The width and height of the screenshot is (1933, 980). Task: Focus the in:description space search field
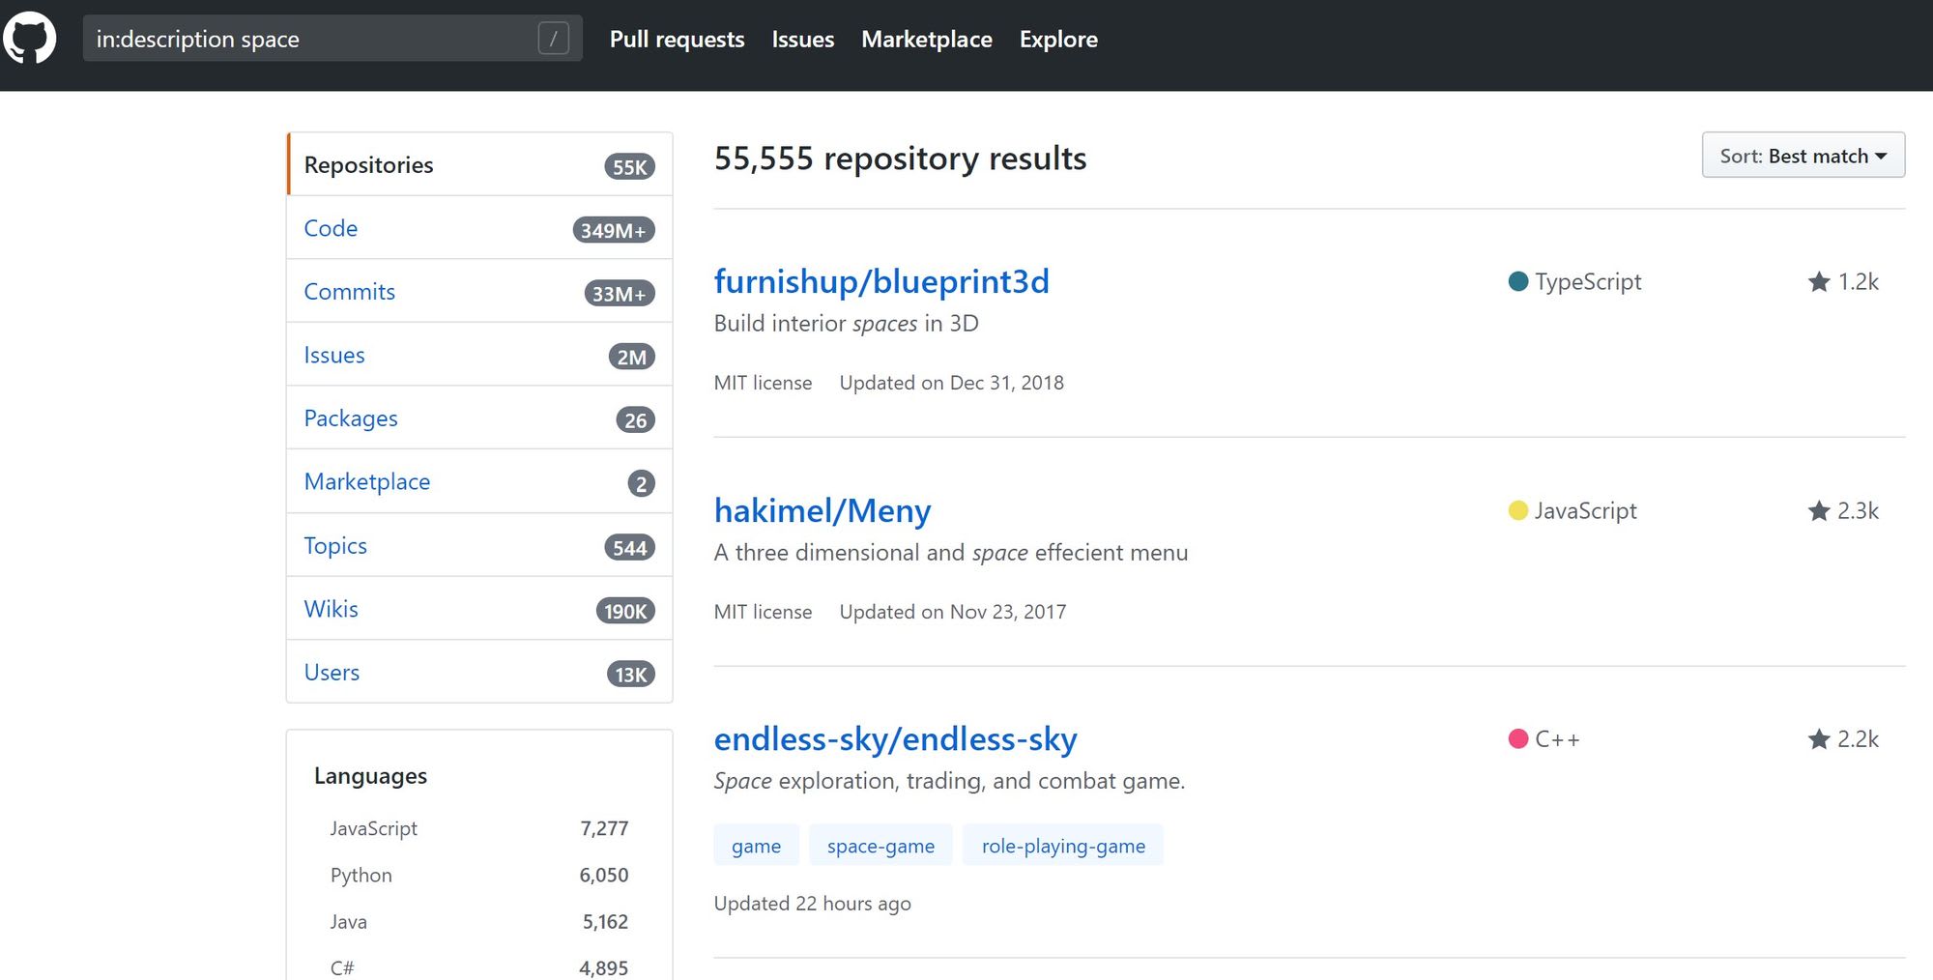coord(332,39)
